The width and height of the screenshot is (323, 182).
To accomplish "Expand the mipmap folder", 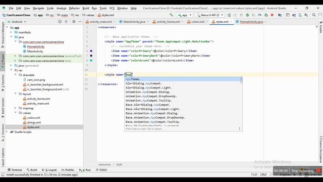I will click(x=16, y=108).
